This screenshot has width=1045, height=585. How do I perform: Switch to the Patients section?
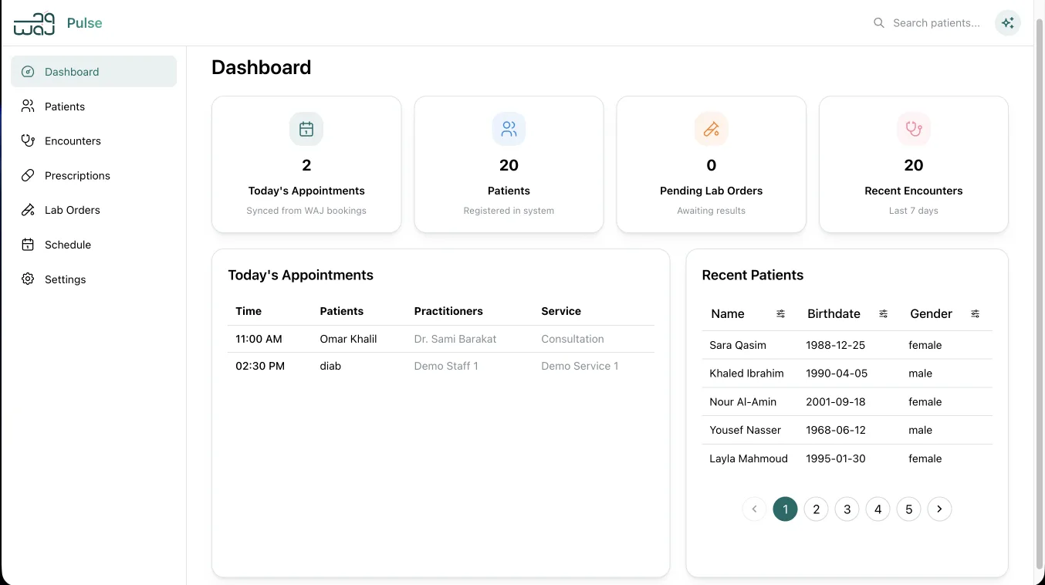click(x=65, y=106)
